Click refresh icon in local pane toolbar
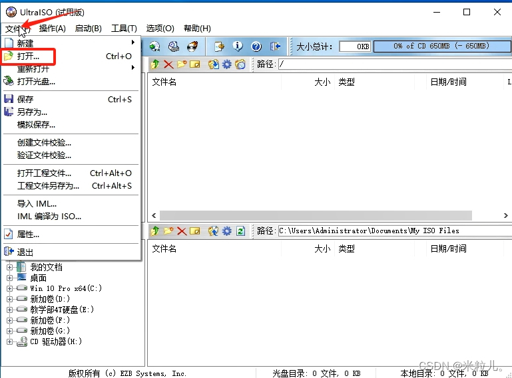The height and width of the screenshot is (378, 512). coord(240,231)
